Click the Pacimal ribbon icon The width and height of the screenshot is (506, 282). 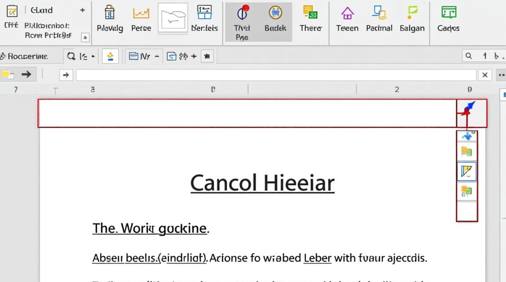click(x=379, y=12)
